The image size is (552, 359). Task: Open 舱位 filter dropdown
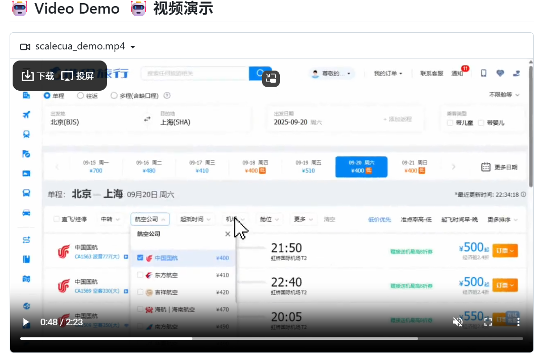(x=269, y=219)
